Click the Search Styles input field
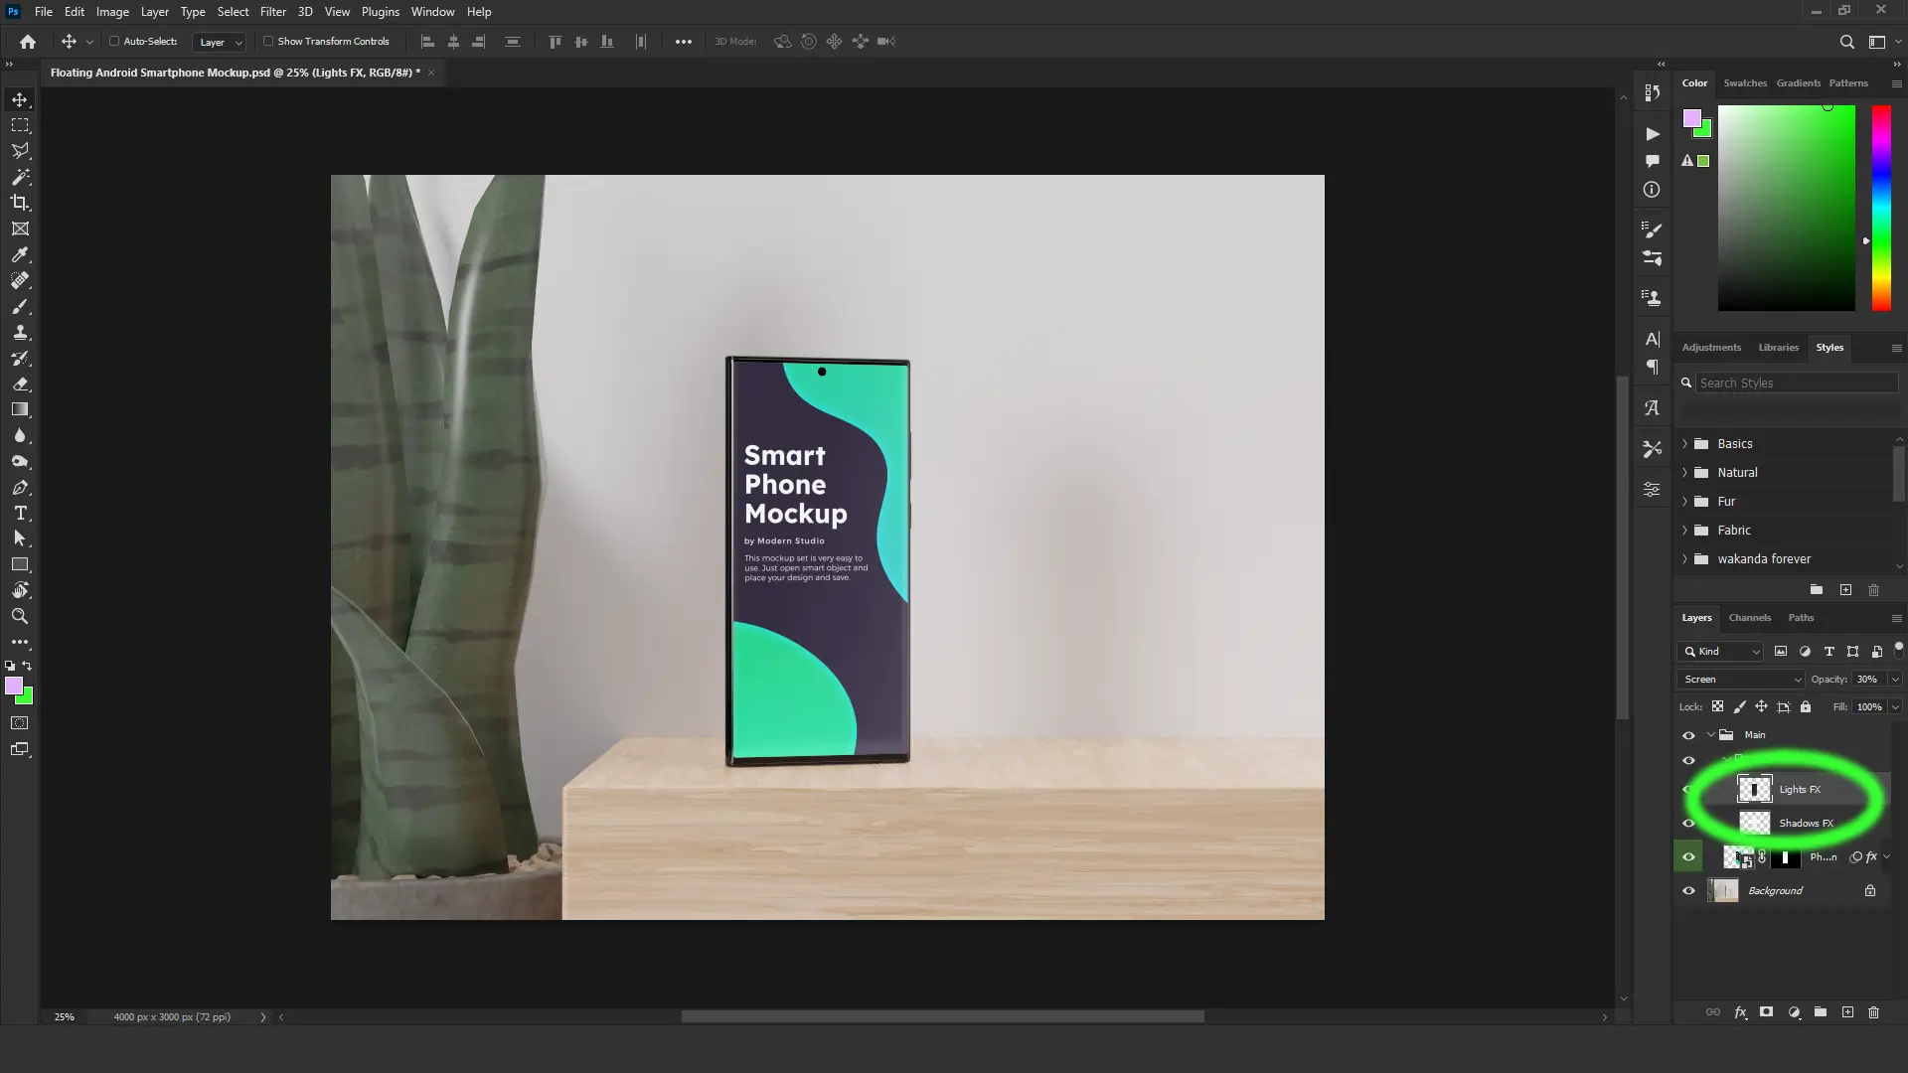The height and width of the screenshot is (1073, 1908). (1797, 383)
